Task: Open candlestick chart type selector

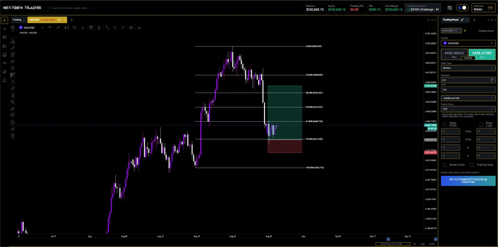Action: [x=67, y=28]
